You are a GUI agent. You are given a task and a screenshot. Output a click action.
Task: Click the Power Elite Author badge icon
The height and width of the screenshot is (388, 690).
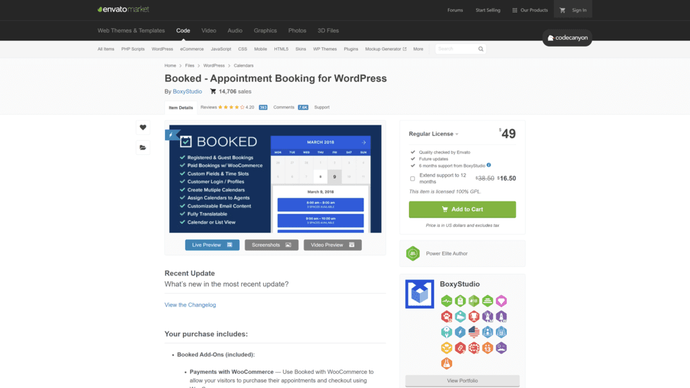413,253
